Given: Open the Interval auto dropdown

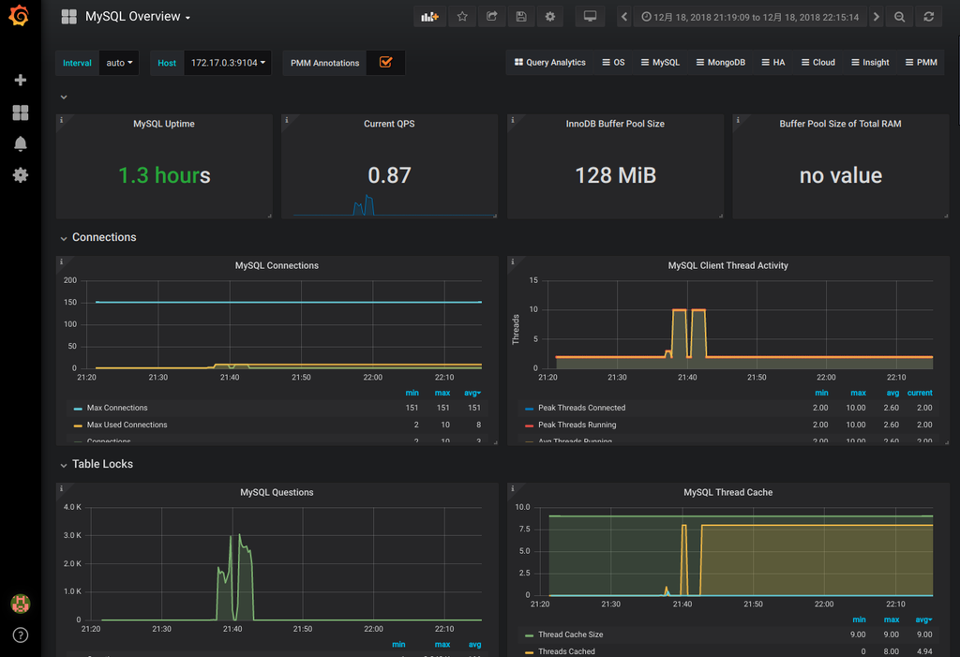Looking at the screenshot, I should click(x=119, y=63).
